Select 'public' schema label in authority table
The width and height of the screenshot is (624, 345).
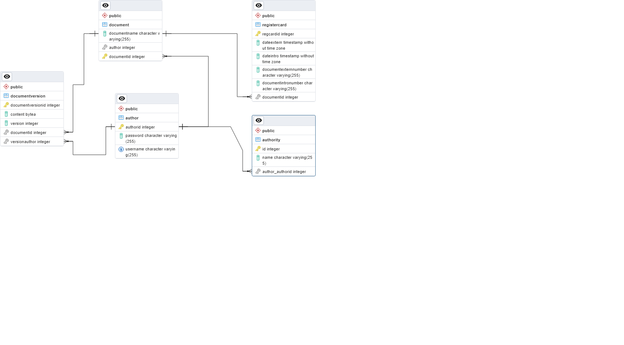269,131
